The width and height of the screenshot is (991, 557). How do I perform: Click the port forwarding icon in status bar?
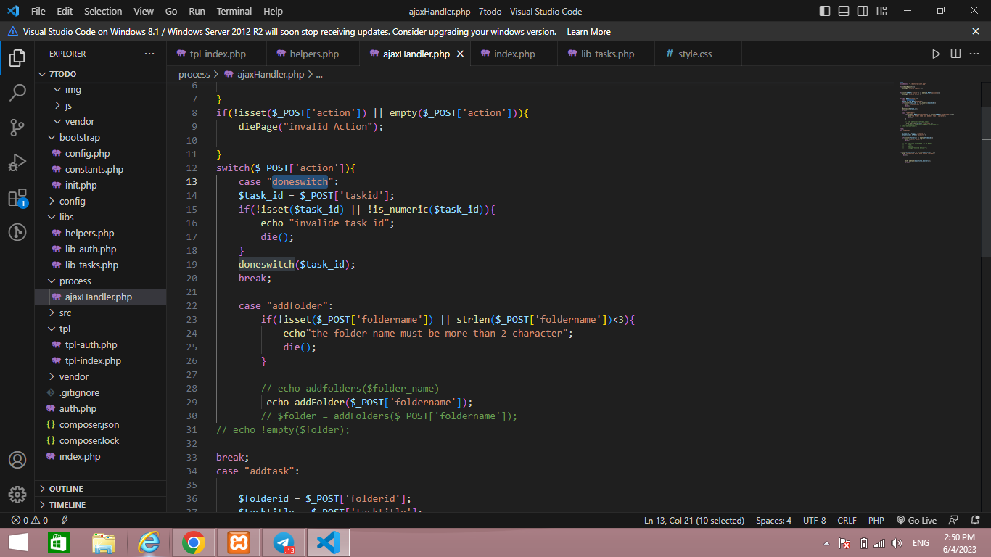click(65, 521)
